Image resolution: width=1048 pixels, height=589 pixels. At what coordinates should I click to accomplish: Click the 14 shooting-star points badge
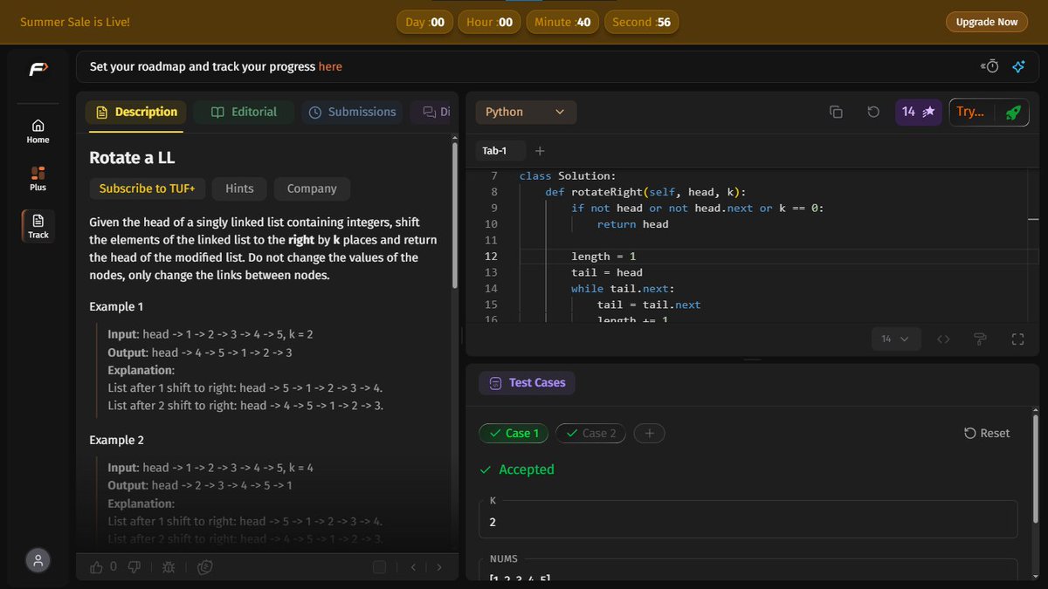coord(918,112)
